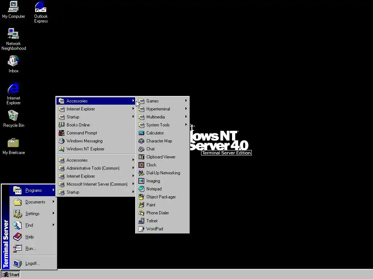Select the Recycle Bin icon
The height and width of the screenshot is (279, 373).
click(13, 119)
